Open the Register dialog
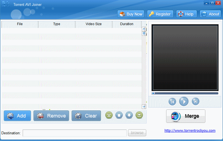Image resolution: width=223 pixels, height=141 pixels. [159, 14]
